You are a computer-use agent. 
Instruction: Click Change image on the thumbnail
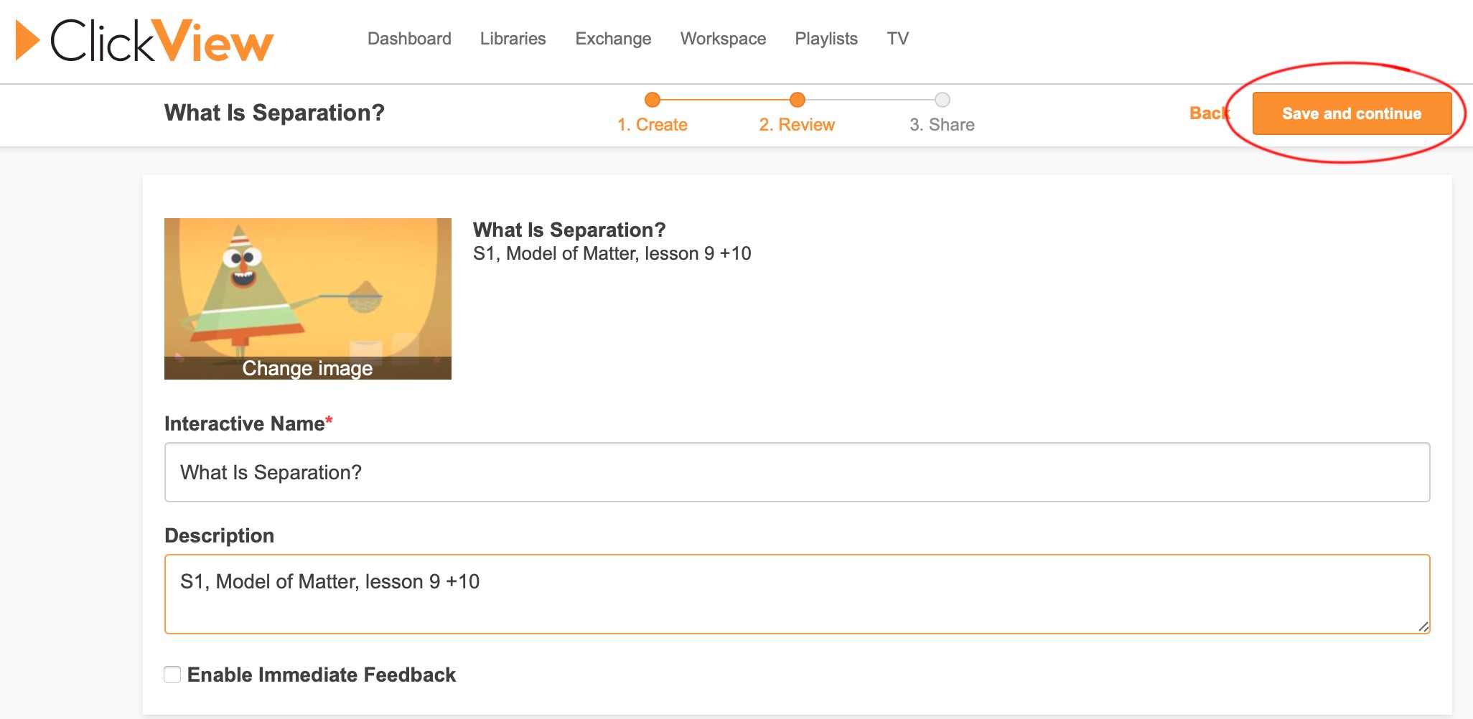click(x=307, y=368)
